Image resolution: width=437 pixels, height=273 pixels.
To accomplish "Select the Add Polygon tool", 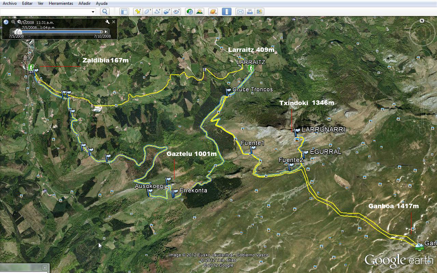I will click(147, 12).
